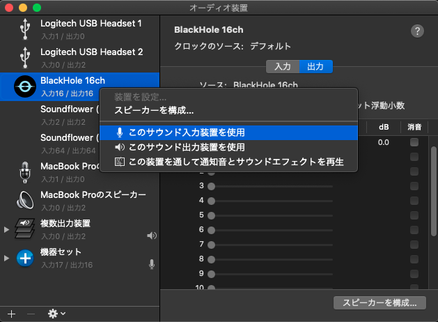The height and width of the screenshot is (322, 438).
Task: Click the スピーカーを構成... button at bottom
Action: (380, 302)
